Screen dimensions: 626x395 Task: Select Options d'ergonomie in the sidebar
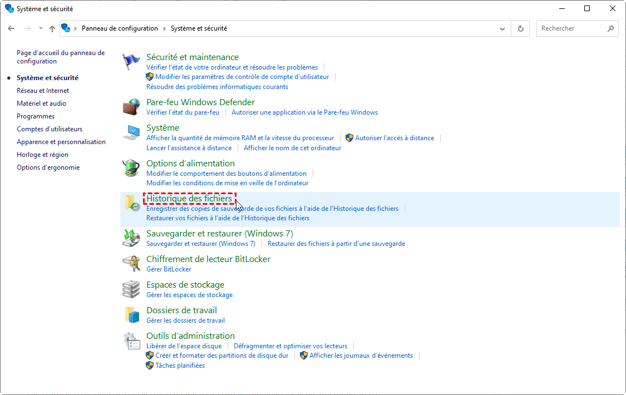(x=48, y=167)
